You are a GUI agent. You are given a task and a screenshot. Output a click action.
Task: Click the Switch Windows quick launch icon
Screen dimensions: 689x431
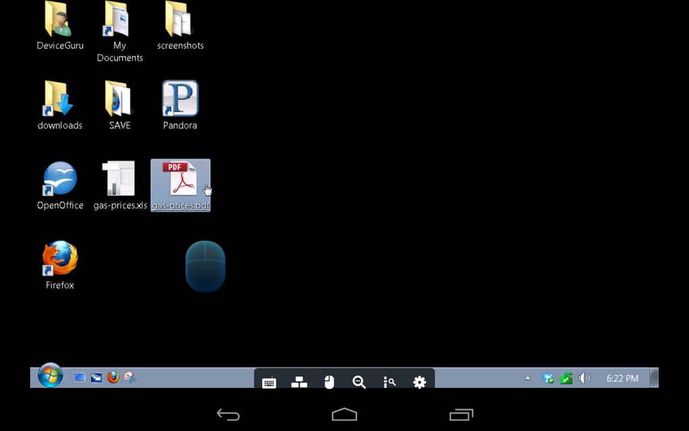[x=96, y=377]
